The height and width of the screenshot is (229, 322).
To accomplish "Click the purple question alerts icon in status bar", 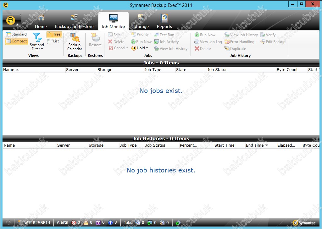I will tap(98, 222).
